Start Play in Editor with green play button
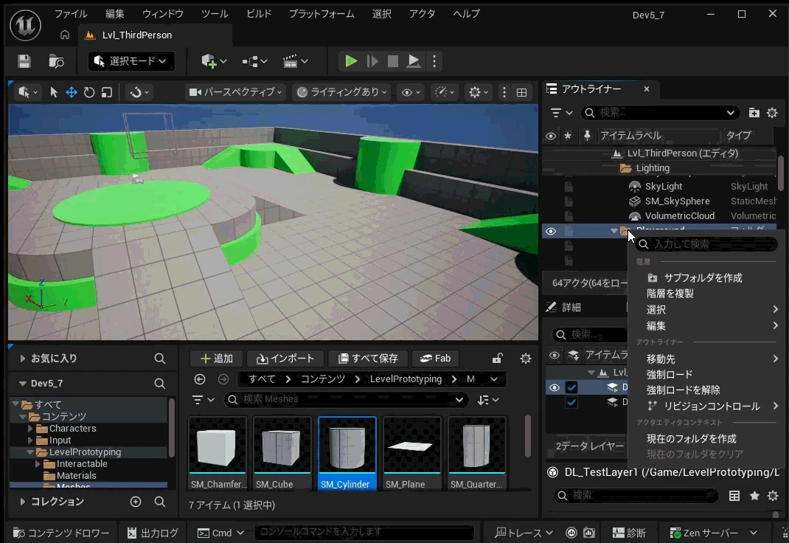Viewport: 789px width, 543px height. click(351, 61)
